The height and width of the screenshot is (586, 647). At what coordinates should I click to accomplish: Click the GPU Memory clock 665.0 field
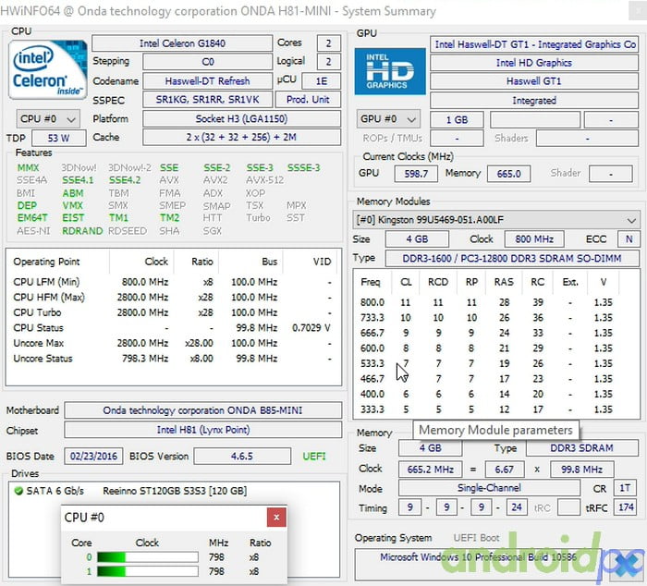[508, 174]
